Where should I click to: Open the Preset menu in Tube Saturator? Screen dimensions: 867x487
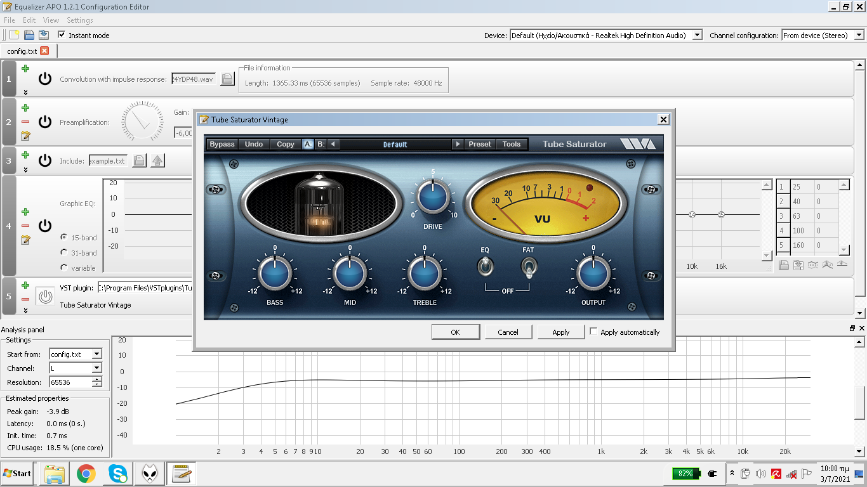click(x=480, y=144)
